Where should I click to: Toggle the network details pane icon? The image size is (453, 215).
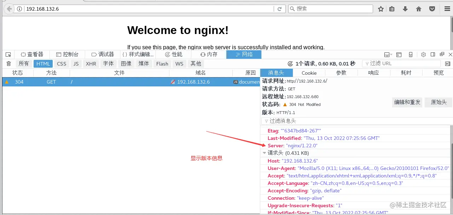[448, 64]
